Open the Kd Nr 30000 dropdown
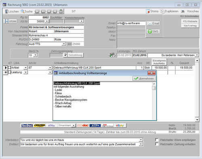 point(47,21)
